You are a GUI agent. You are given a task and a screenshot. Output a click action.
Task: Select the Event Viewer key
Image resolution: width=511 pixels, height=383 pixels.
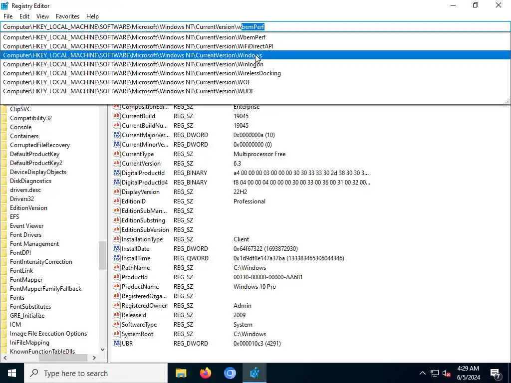pos(26,226)
